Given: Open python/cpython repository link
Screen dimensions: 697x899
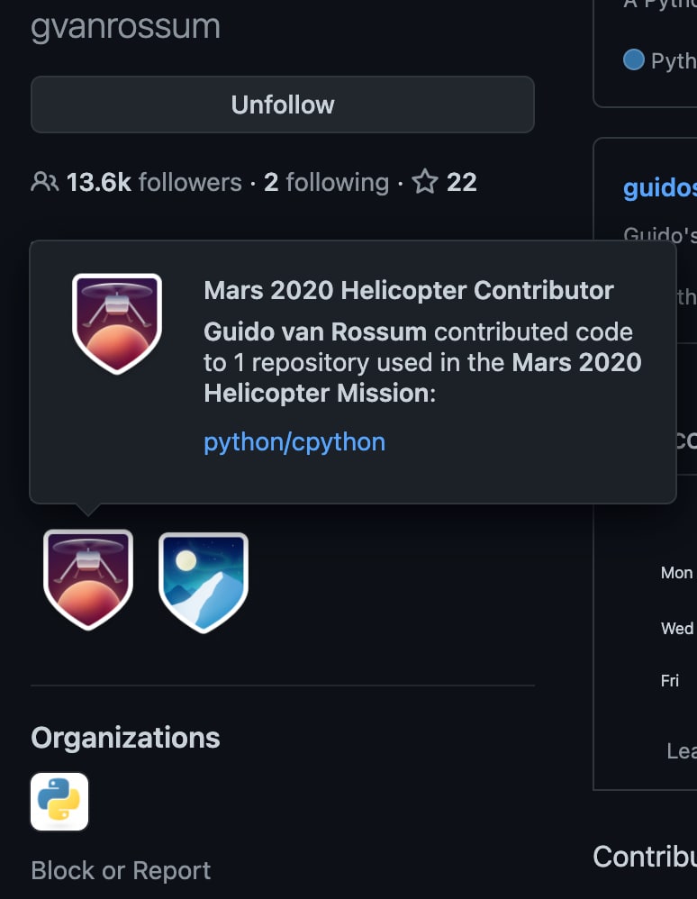Looking at the screenshot, I should [x=294, y=442].
